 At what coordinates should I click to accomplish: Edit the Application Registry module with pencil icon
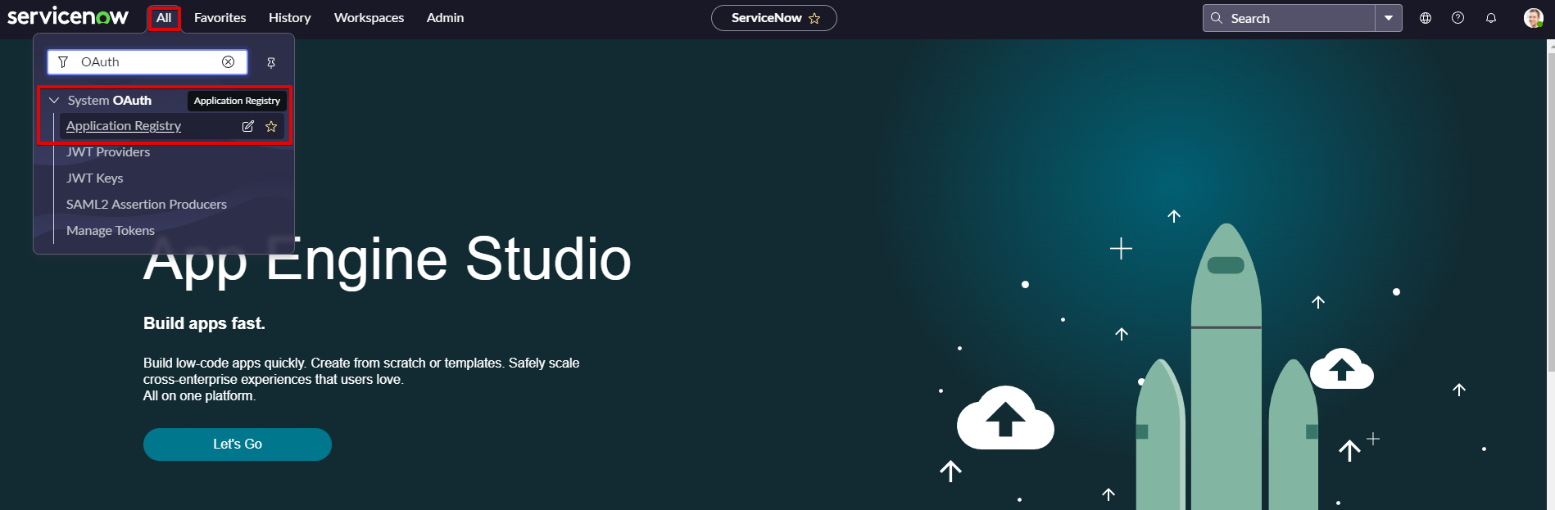(x=248, y=126)
